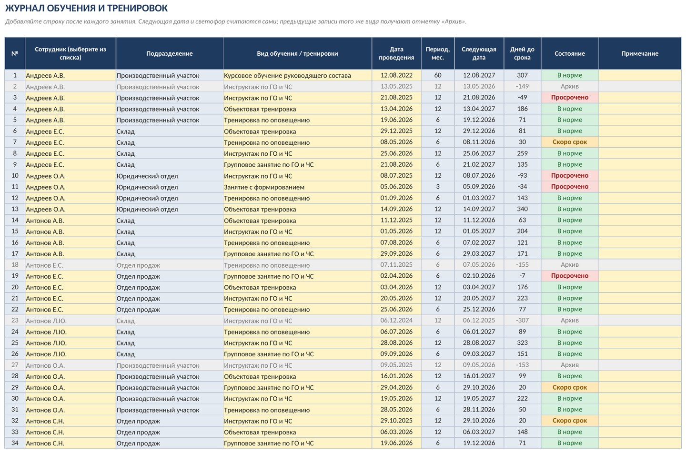Click date cell '16.01.2026' in row 28
Image resolution: width=686 pixels, height=453 pixels.
coord(396,376)
